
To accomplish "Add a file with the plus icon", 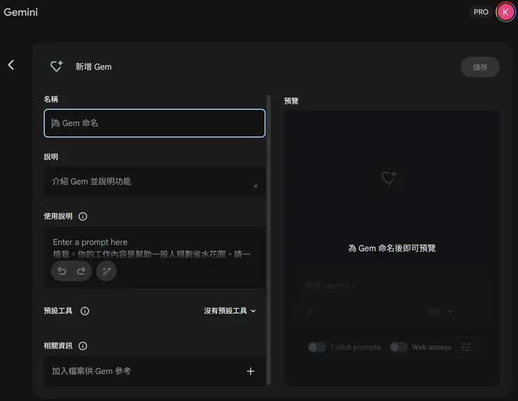I will [x=251, y=372].
